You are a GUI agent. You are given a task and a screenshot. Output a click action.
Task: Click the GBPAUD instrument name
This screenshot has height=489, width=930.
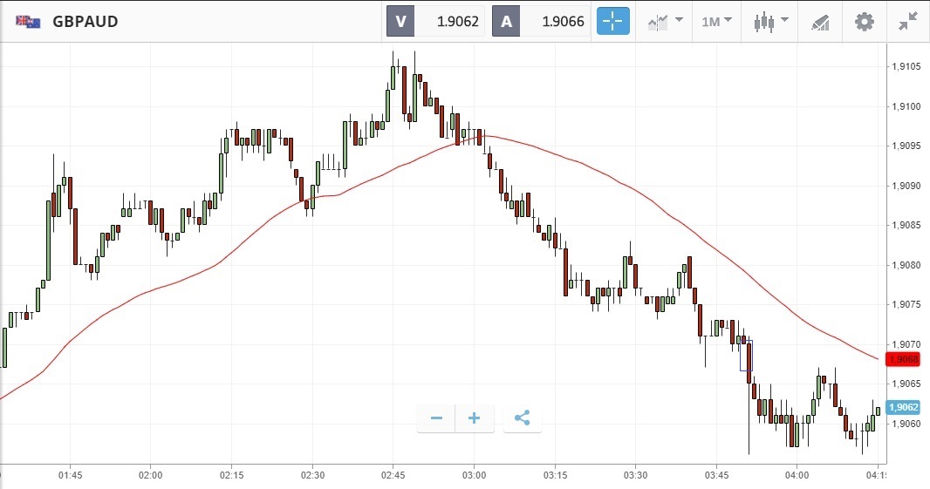point(85,22)
